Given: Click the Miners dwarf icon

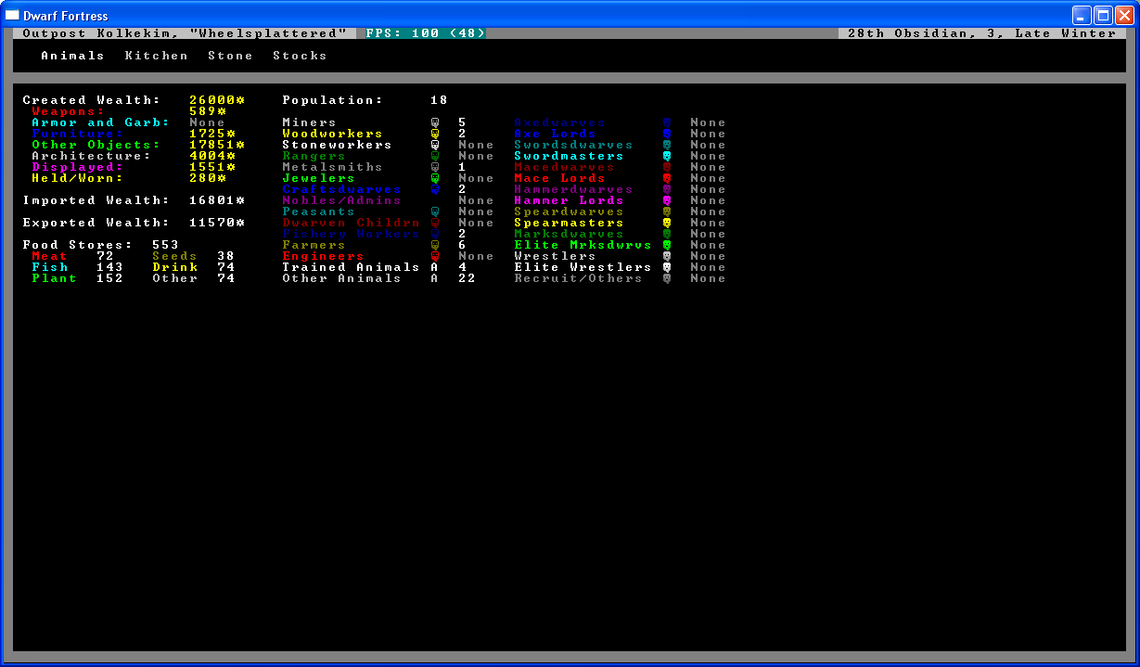Looking at the screenshot, I should (x=435, y=122).
